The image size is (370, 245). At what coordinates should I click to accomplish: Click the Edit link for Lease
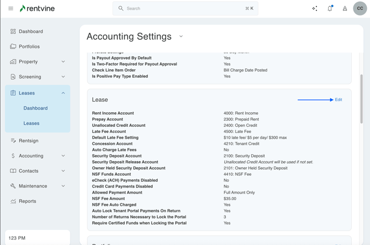[338, 100]
